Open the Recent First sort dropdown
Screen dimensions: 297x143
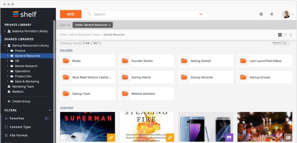pos(281,43)
